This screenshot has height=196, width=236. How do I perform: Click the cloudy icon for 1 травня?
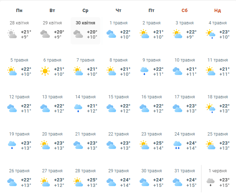(111, 34)
